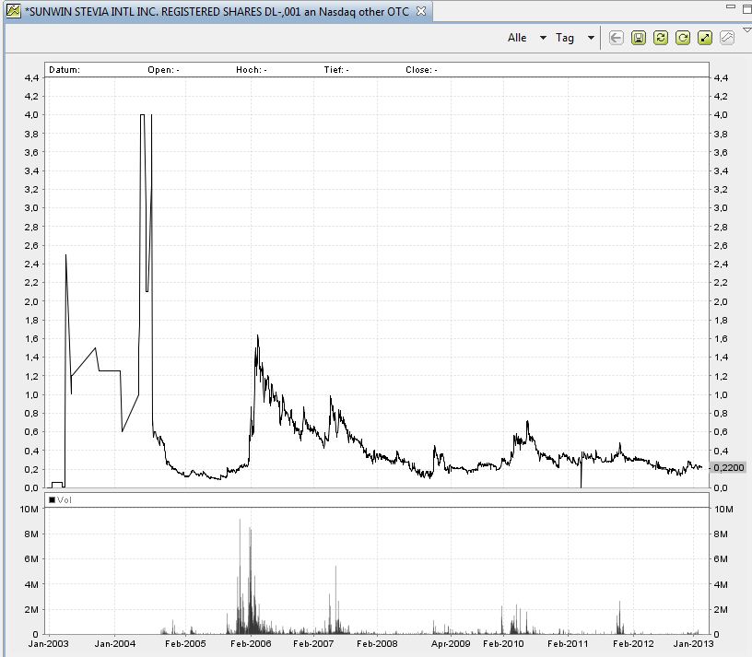This screenshot has width=752, height=657.
Task: Click the Datum: header label
Action: click(x=65, y=69)
